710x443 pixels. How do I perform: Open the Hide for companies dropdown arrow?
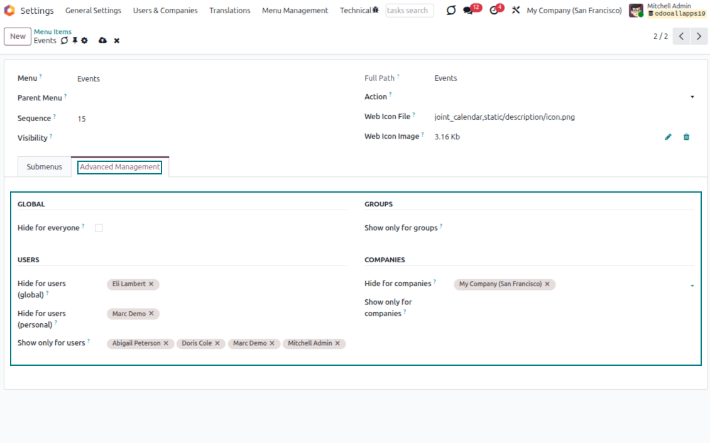click(692, 286)
